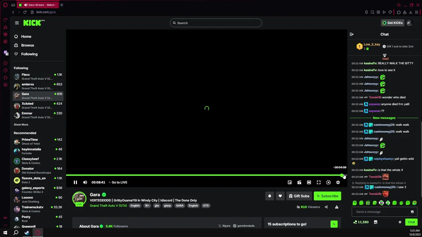Toggle theater mode in the player
This screenshot has width=422, height=237.
click(x=309, y=182)
